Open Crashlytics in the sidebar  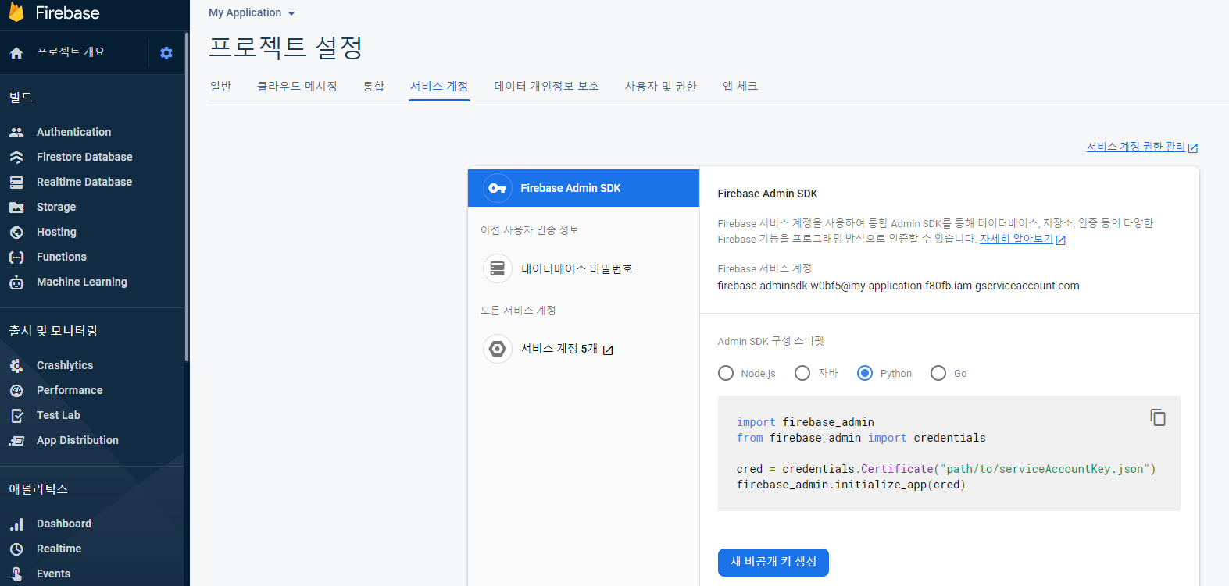(65, 365)
